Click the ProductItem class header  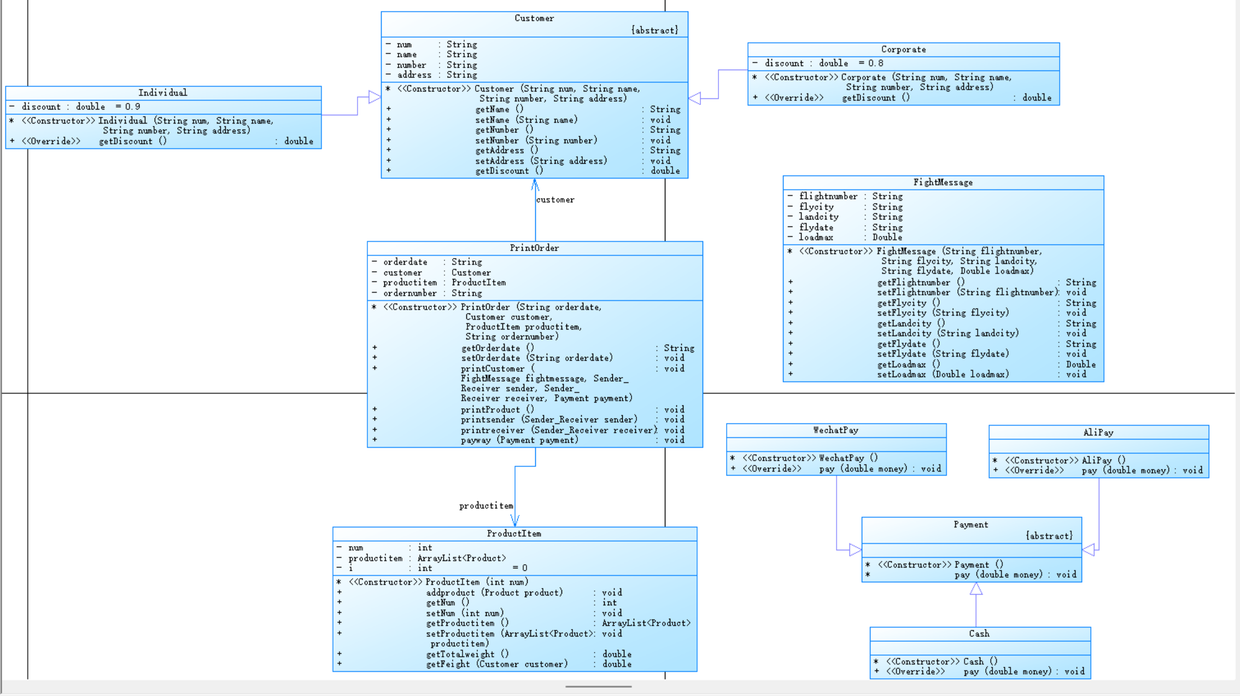[514, 533]
